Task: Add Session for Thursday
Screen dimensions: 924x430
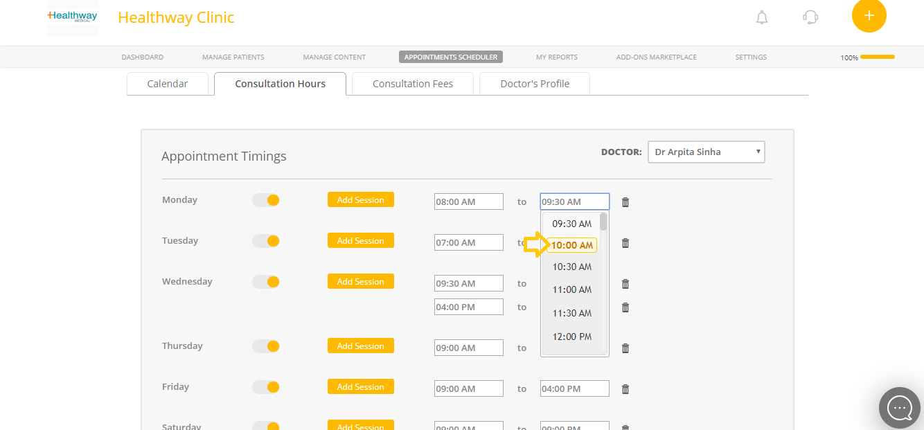Action: [361, 346]
